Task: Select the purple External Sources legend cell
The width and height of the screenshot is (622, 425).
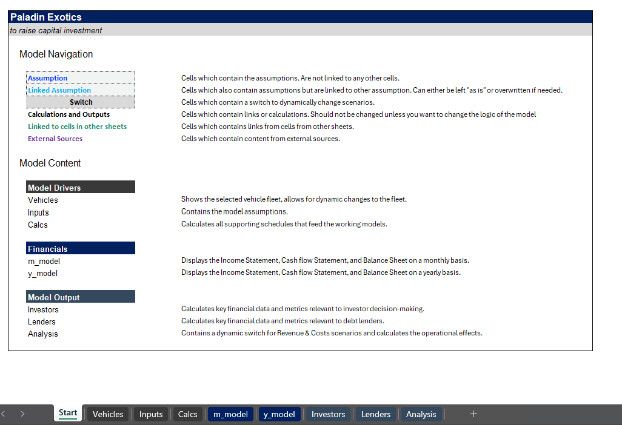Action: 55,139
